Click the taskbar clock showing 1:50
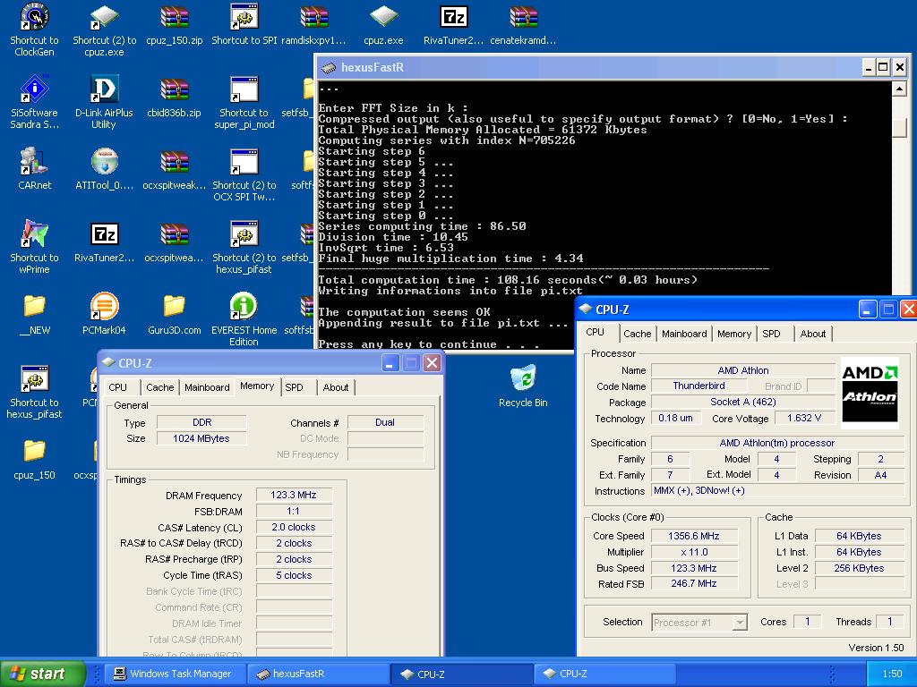The height and width of the screenshot is (687, 917). coord(892,674)
